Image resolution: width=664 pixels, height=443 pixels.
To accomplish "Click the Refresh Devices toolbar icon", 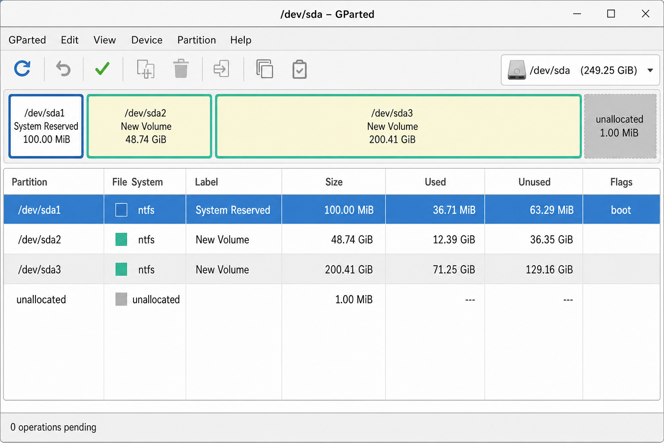I will coord(22,69).
